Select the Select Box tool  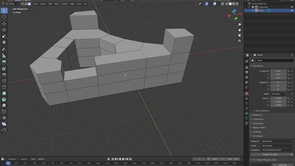4,11
